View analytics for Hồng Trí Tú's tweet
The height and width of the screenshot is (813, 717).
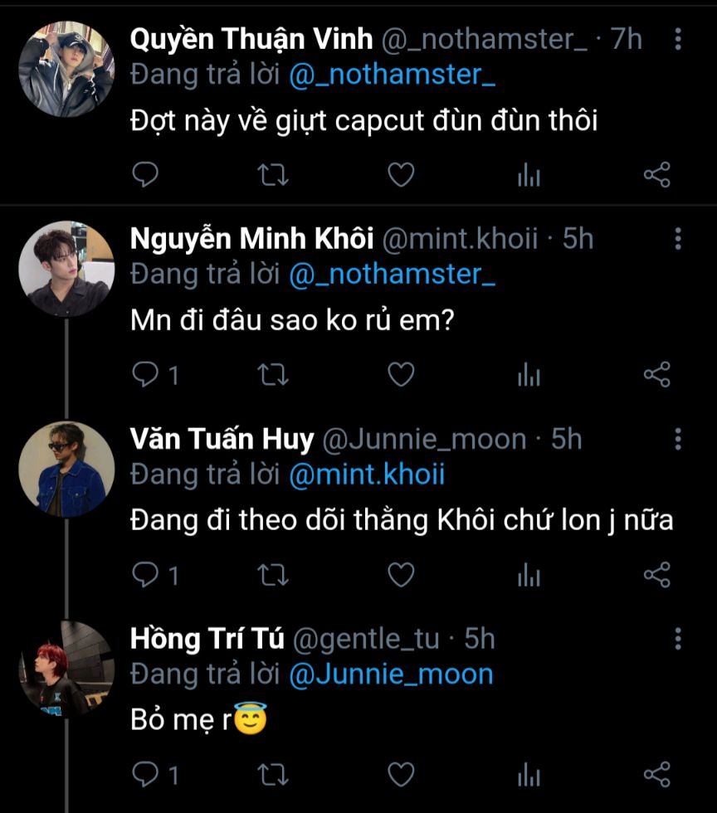coord(529,775)
